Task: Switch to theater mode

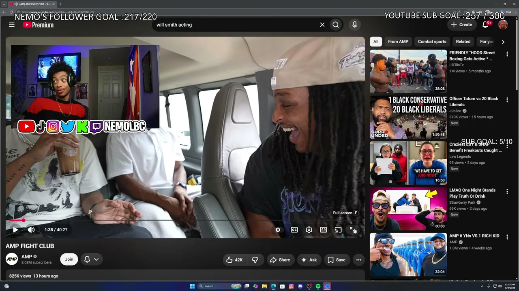Action: (x=324, y=230)
